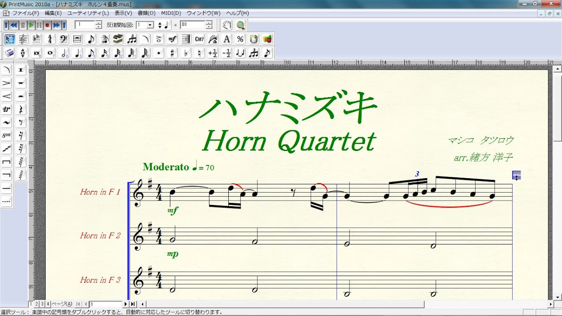Viewport: 562px width, 316px height.
Task: Jump to last page button
Action: click(133, 304)
